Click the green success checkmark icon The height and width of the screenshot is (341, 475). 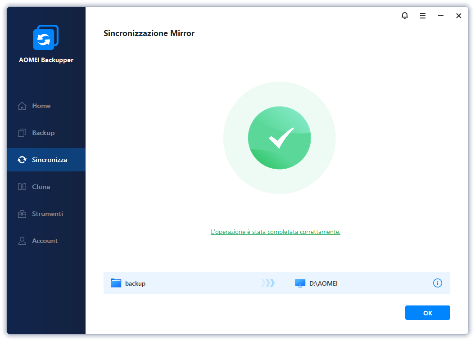279,138
